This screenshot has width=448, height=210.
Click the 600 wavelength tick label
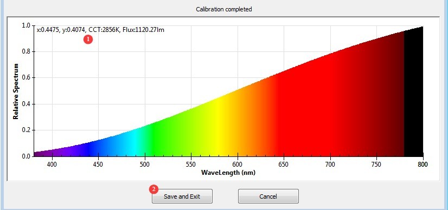pos(238,165)
